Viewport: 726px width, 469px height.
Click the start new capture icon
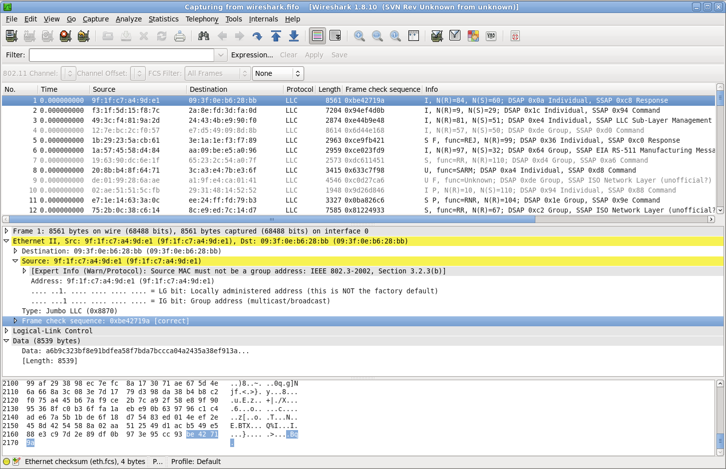click(x=47, y=36)
